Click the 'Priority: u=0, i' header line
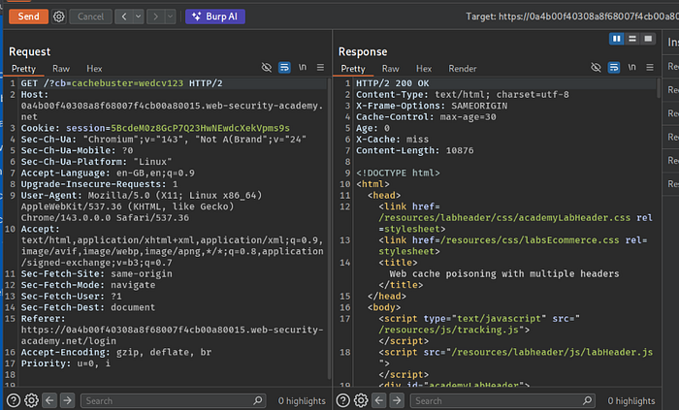The height and width of the screenshot is (410, 679). click(65, 363)
